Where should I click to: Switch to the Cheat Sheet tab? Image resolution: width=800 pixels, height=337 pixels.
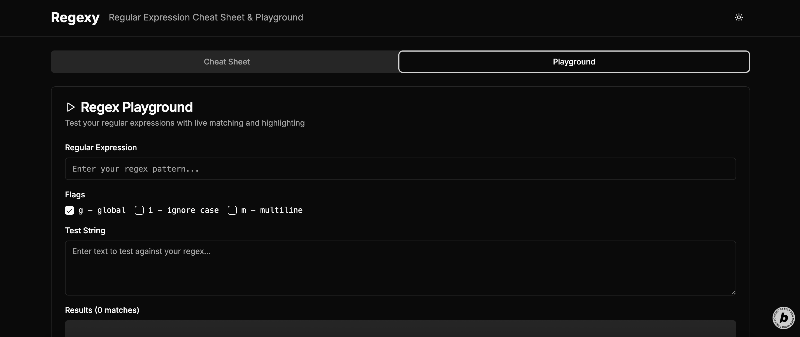coord(226,62)
